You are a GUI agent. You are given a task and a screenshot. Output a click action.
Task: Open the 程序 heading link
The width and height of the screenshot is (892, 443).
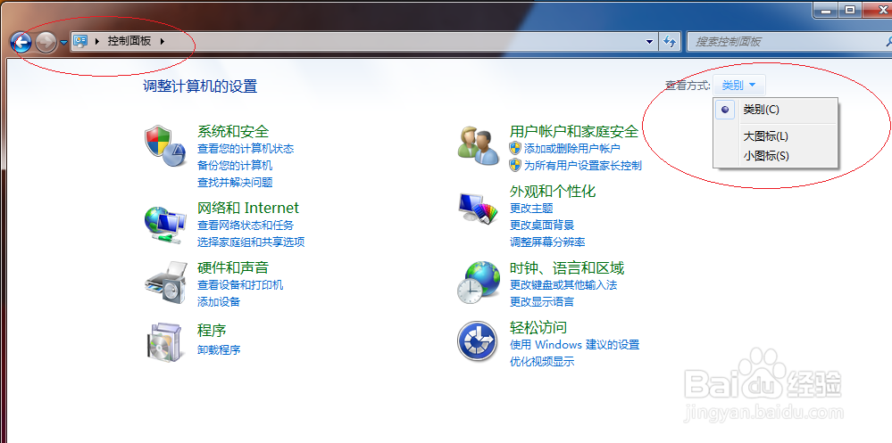[x=212, y=330]
